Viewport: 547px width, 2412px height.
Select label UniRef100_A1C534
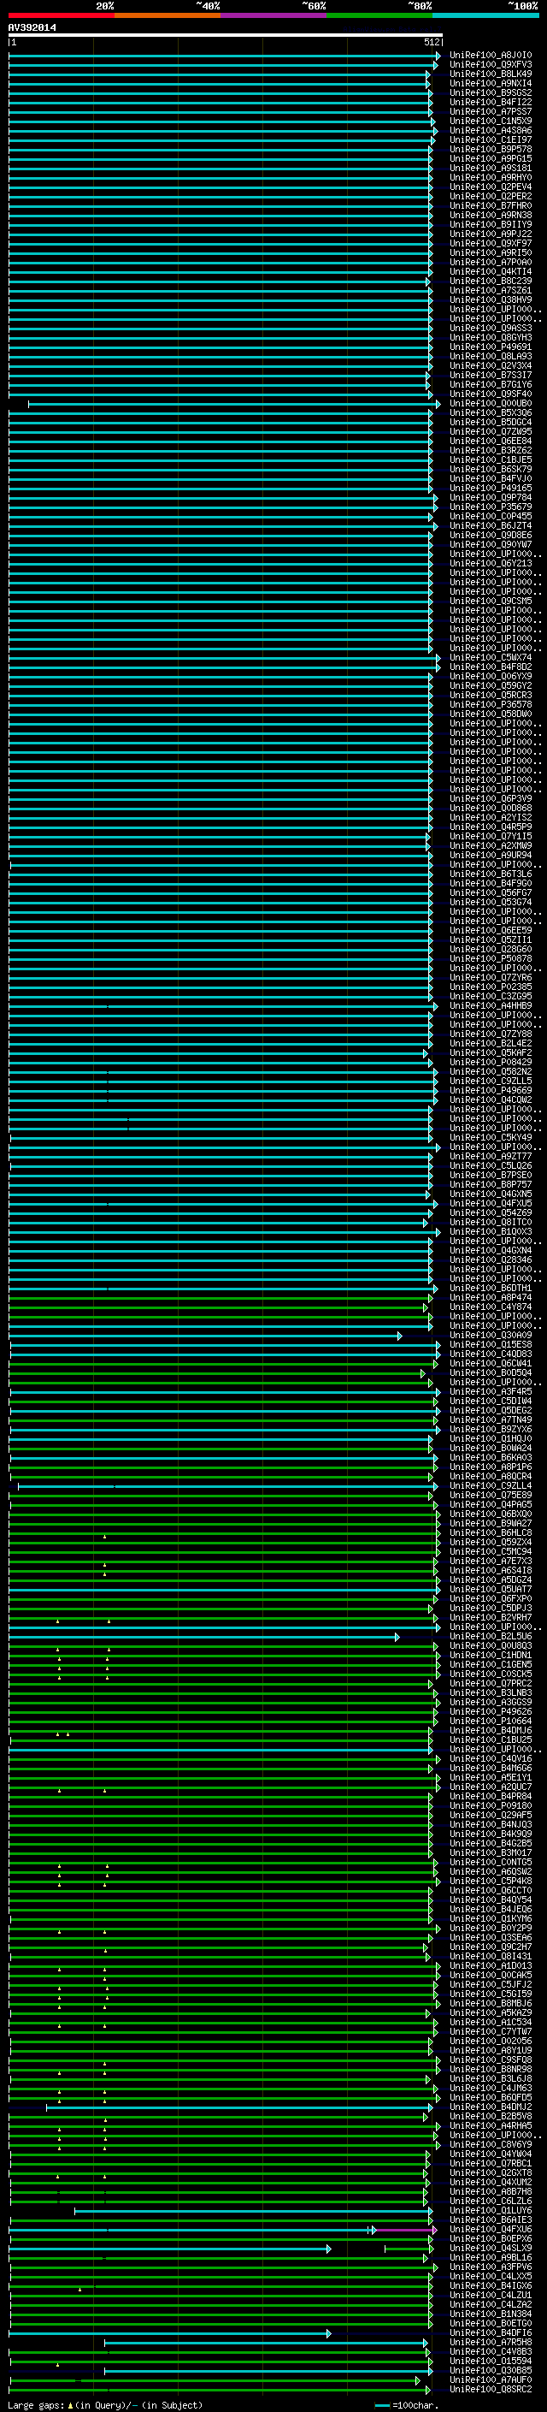click(x=491, y=2021)
